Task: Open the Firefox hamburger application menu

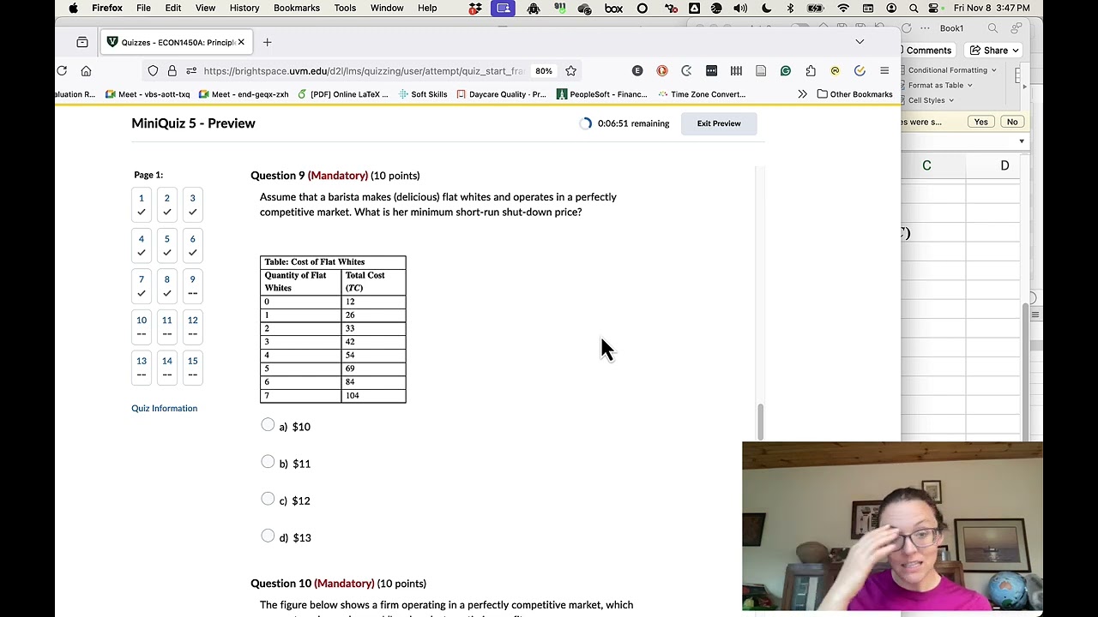Action: 884,71
